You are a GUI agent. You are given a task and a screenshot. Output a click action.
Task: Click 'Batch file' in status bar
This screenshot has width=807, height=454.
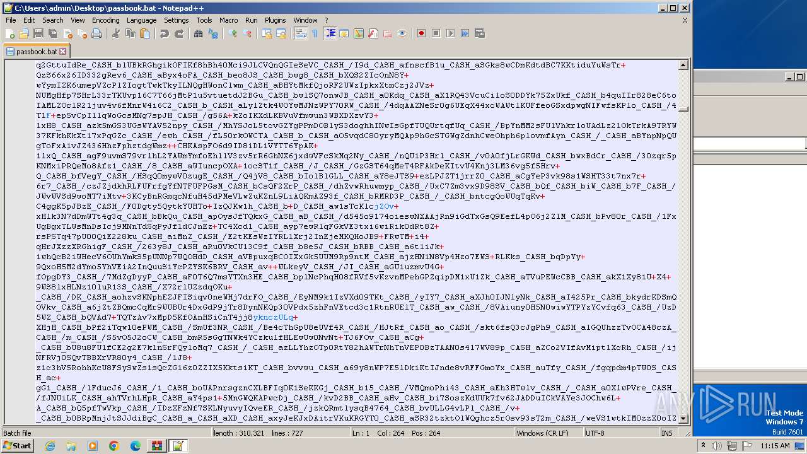(x=17, y=433)
